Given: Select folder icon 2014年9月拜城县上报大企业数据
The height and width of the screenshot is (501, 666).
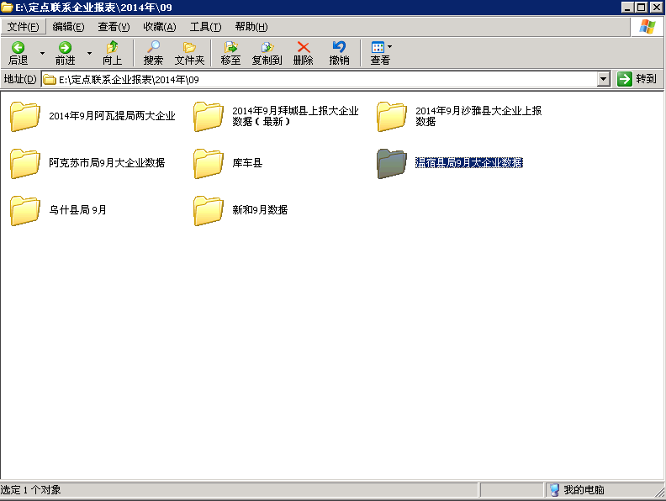Looking at the screenshot, I should pyautogui.click(x=209, y=116).
